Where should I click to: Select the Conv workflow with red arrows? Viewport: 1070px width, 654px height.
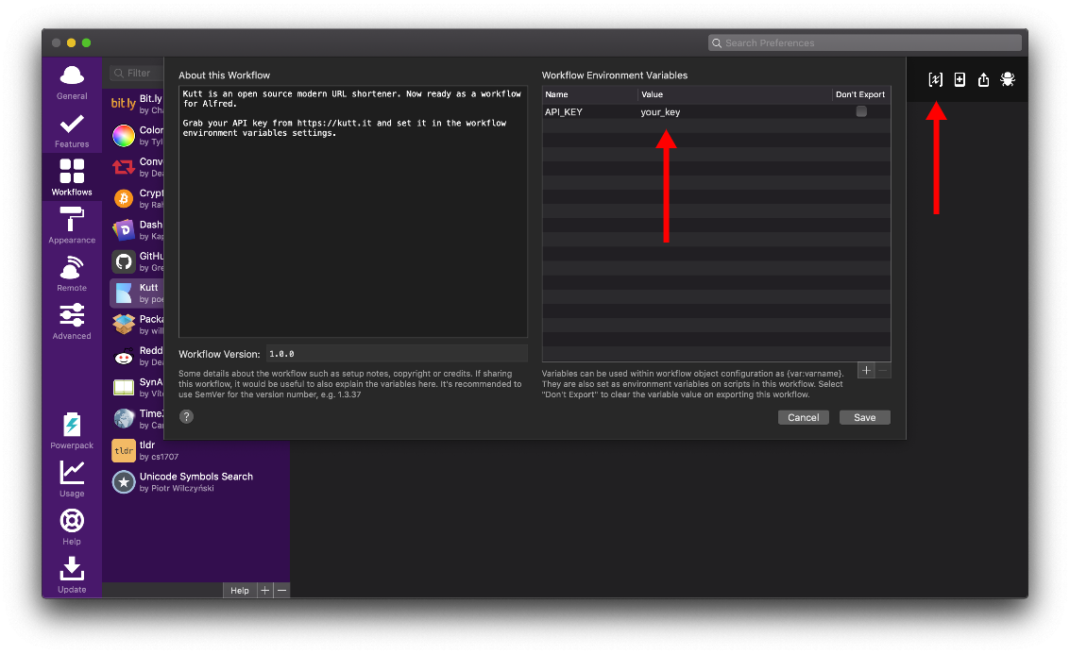137,166
